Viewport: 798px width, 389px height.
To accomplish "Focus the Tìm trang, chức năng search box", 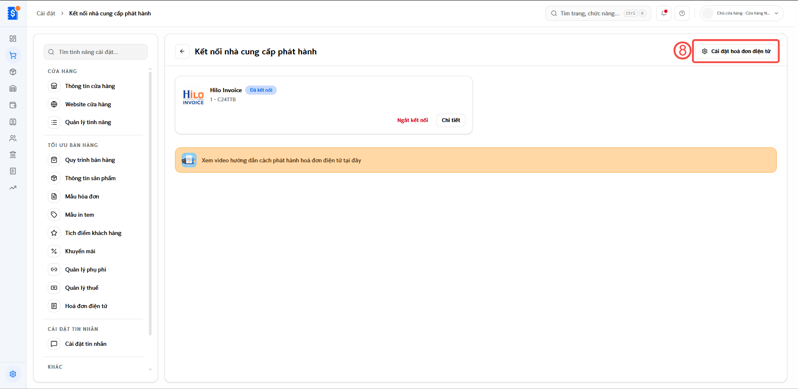I will tap(598, 13).
